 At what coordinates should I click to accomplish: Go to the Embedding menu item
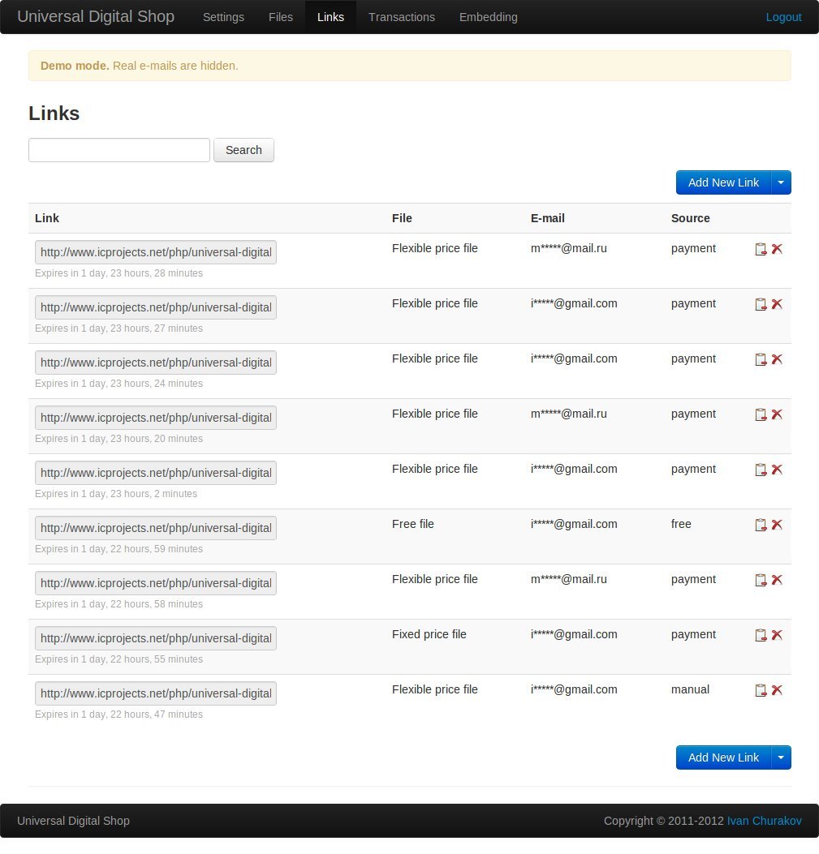coord(488,17)
